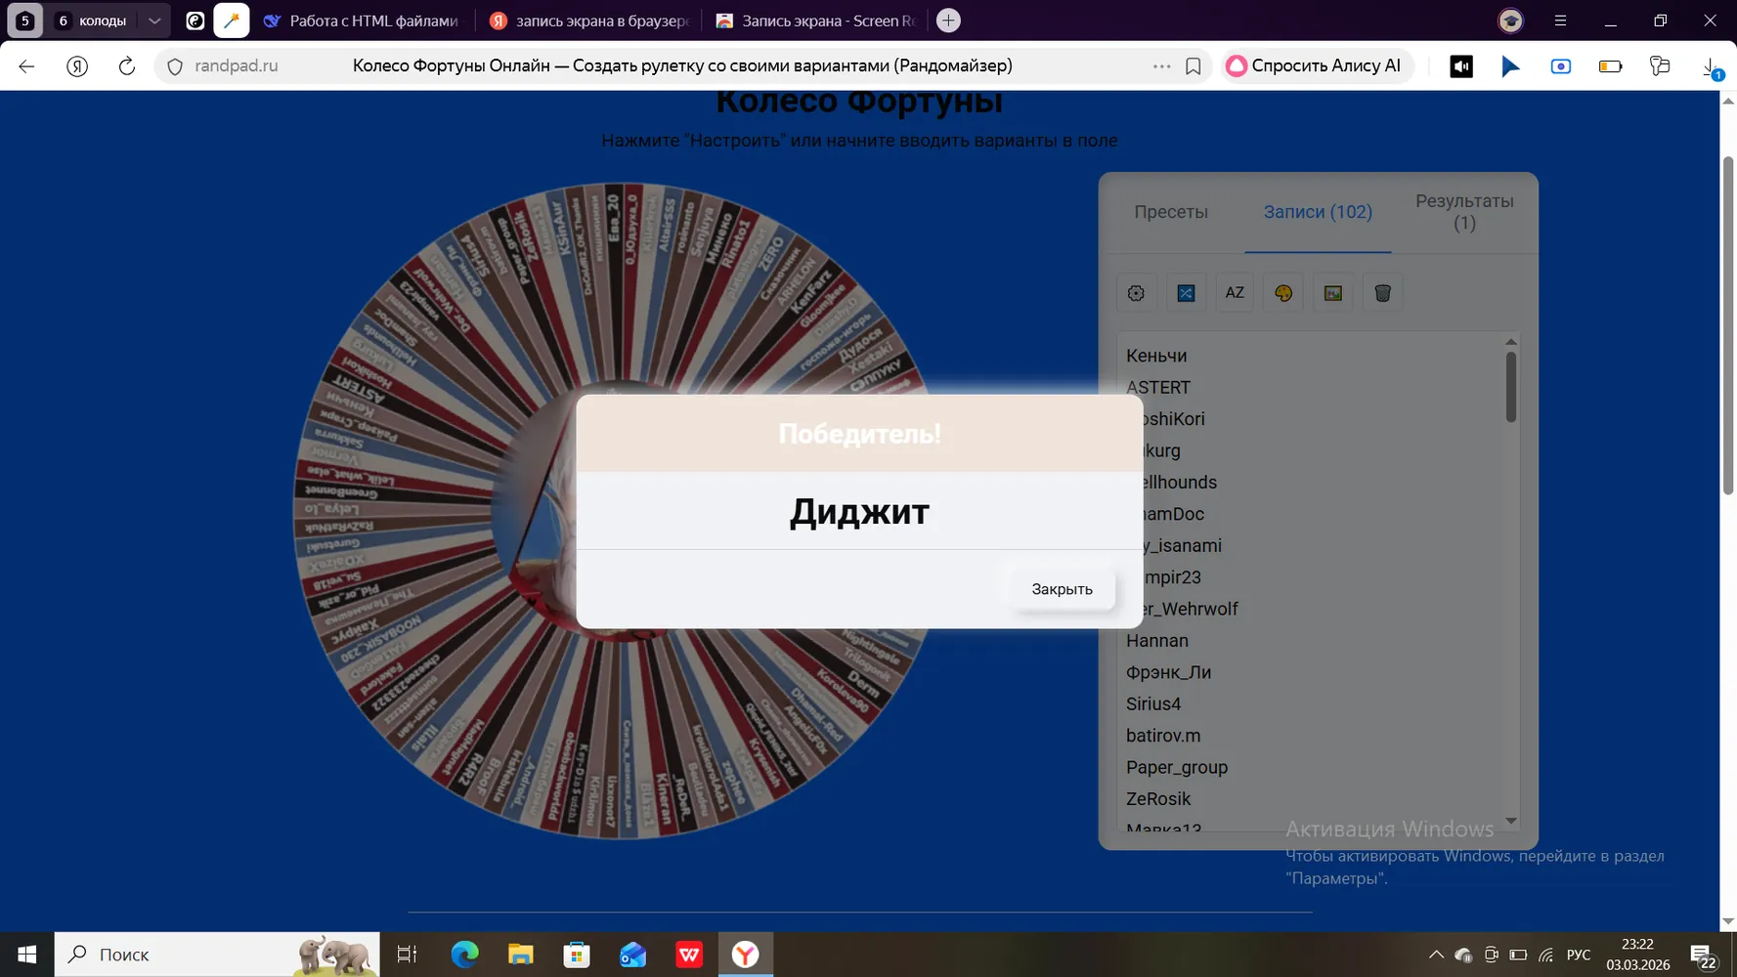Click the battery saver icon in the browser toolbar
Image resolution: width=1737 pixels, height=977 pixels.
pyautogui.click(x=1610, y=66)
